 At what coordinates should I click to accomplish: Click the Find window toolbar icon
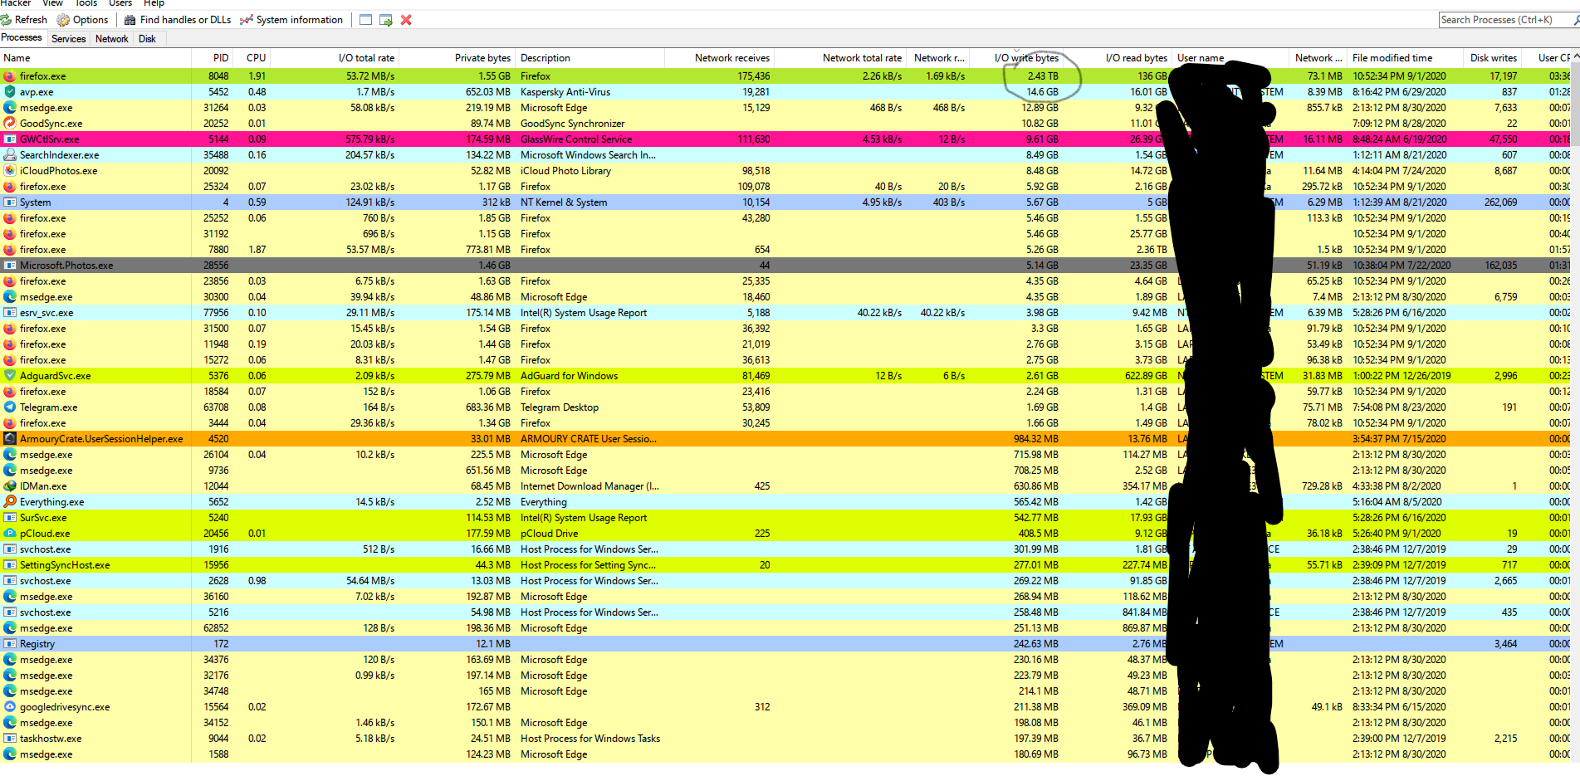pyautogui.click(x=365, y=20)
